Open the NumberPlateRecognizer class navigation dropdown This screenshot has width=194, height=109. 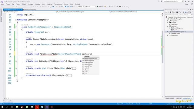pos(83,12)
